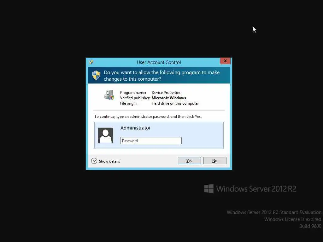Click the Administrator user avatar

pyautogui.click(x=105, y=135)
